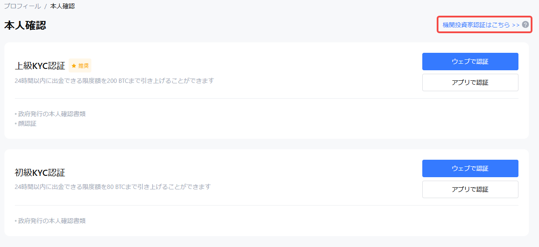Screen dimensions: 539x247
Task: Click the breadcrumb slash separator
Action: tap(45, 7)
